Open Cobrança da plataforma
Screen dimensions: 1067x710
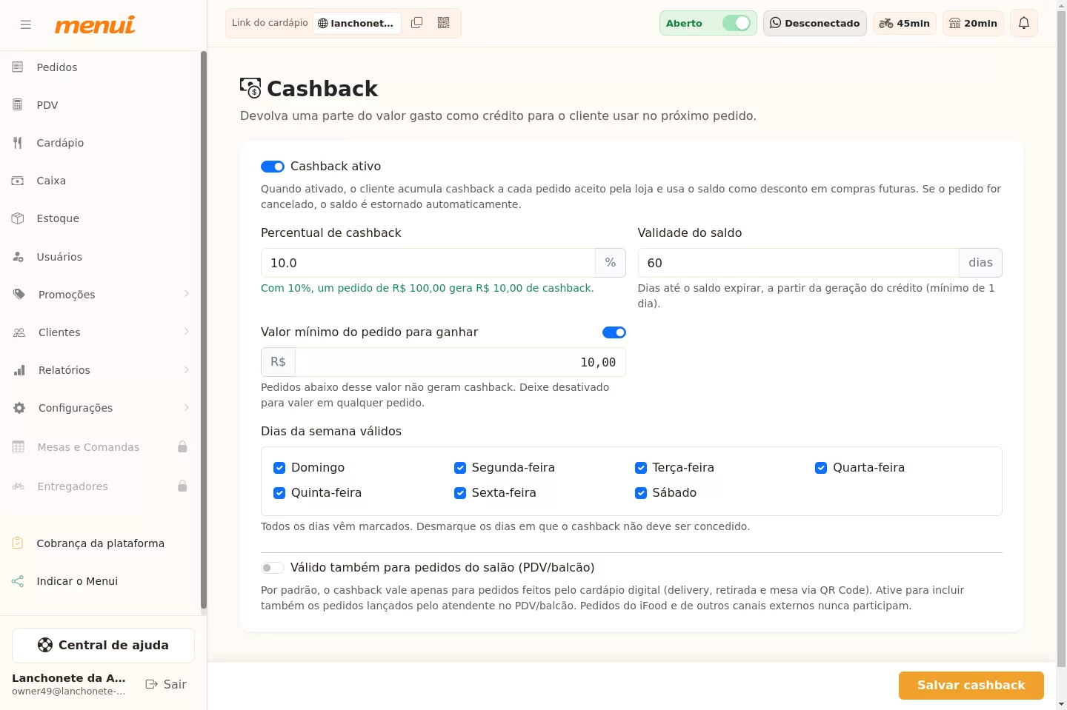(x=100, y=543)
